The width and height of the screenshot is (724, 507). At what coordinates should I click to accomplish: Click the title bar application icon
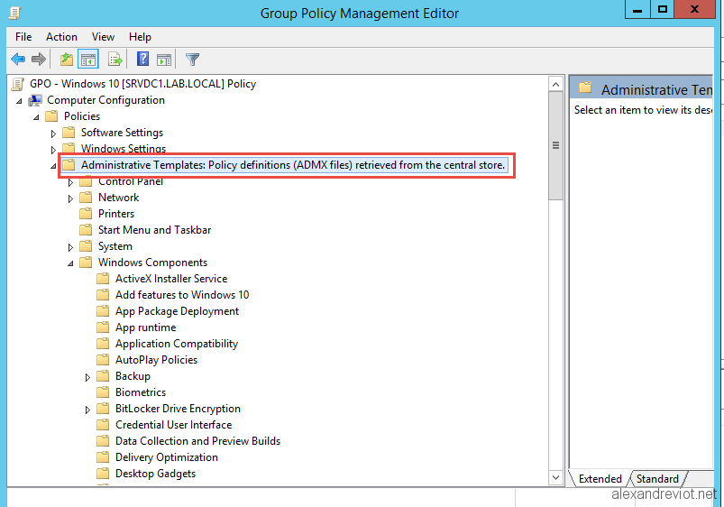click(x=14, y=13)
